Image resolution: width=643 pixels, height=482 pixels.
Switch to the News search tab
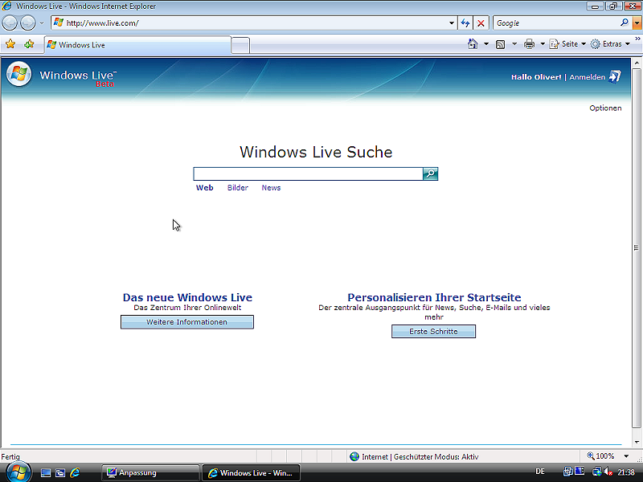coord(271,188)
